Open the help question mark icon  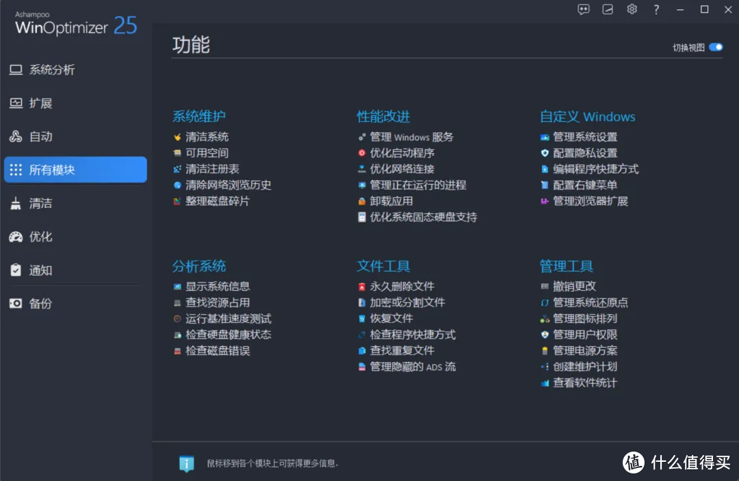coord(656,10)
